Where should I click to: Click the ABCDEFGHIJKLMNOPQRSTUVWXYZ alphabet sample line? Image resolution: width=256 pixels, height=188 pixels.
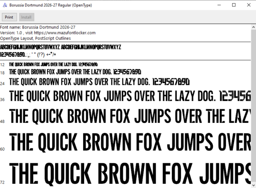pyautogui.click(x=61, y=47)
